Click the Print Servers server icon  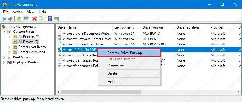pos(9,57)
